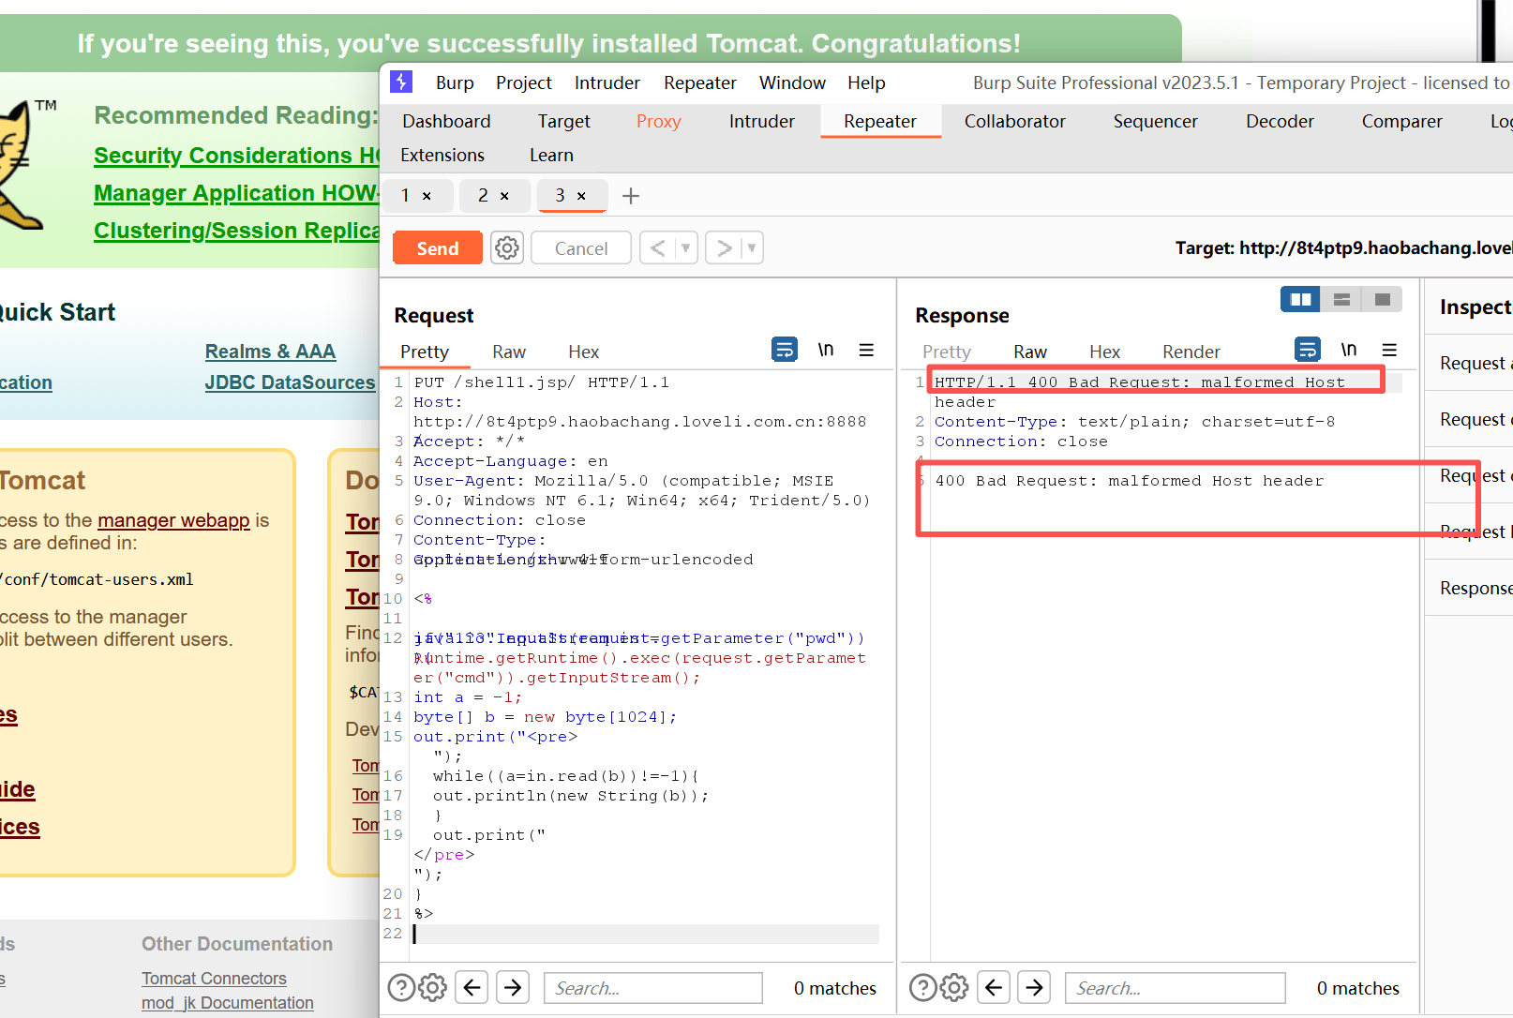
Task: Switch to Repeater tab 2
Action: click(483, 195)
